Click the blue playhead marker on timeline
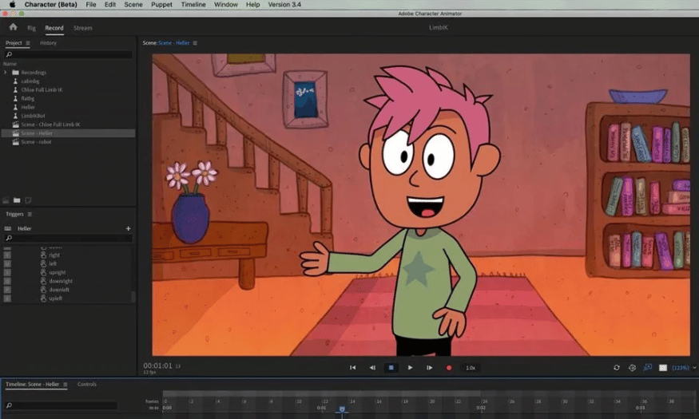 point(342,409)
